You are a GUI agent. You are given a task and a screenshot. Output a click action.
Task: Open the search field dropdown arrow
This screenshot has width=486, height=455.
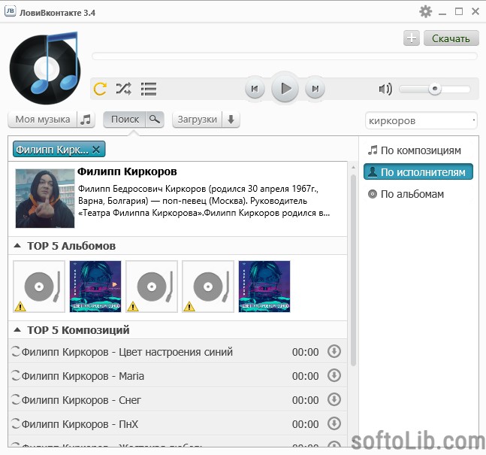pos(474,120)
